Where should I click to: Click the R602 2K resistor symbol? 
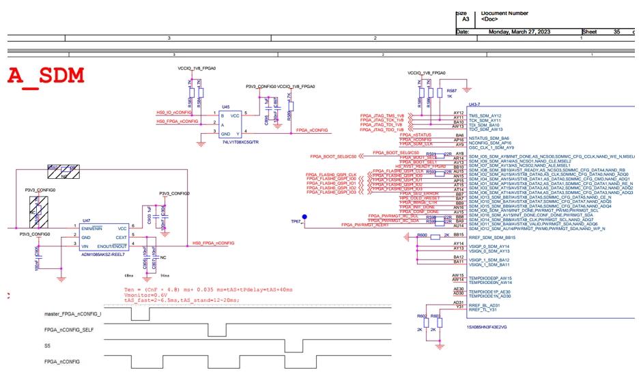(x=426, y=323)
